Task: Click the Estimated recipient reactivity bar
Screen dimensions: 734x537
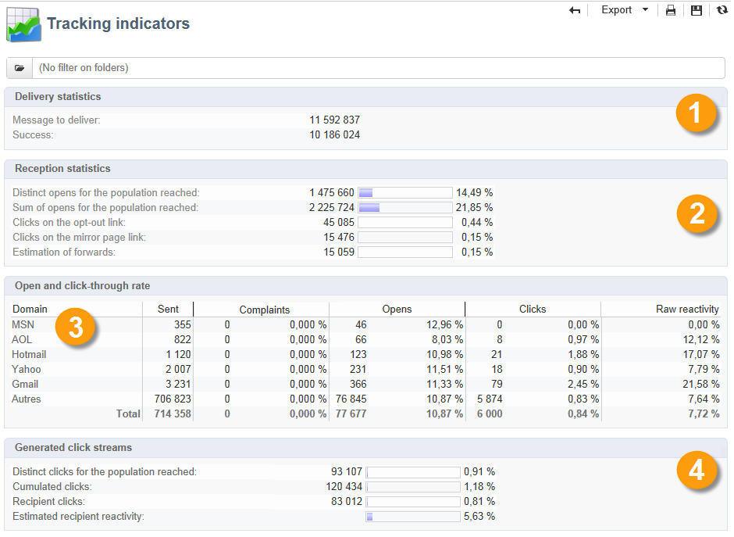Action: [412, 517]
